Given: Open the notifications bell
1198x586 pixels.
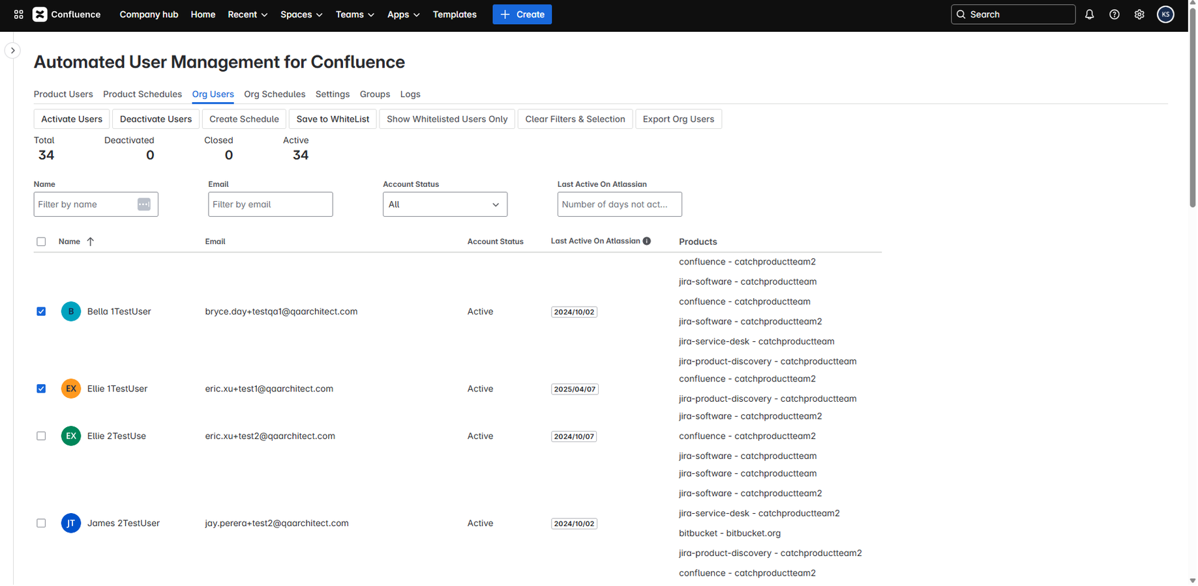Looking at the screenshot, I should (1090, 14).
